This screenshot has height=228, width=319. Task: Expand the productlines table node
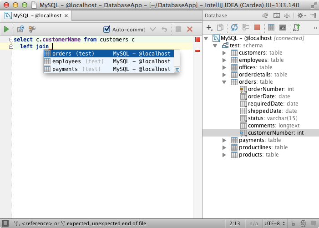pyautogui.click(x=224, y=147)
